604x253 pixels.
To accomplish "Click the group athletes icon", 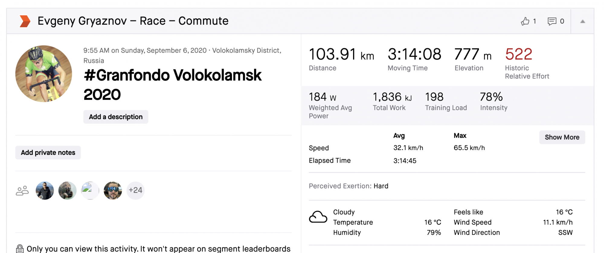I will point(22,191).
